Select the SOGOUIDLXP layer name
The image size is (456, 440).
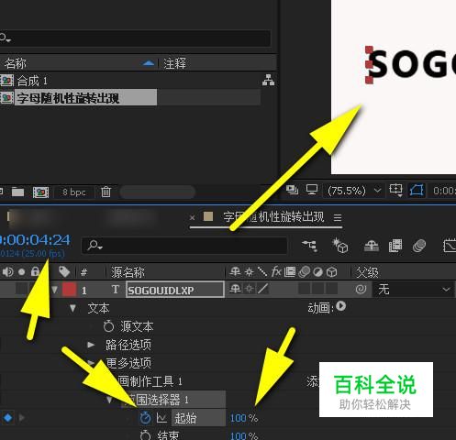[175, 290]
